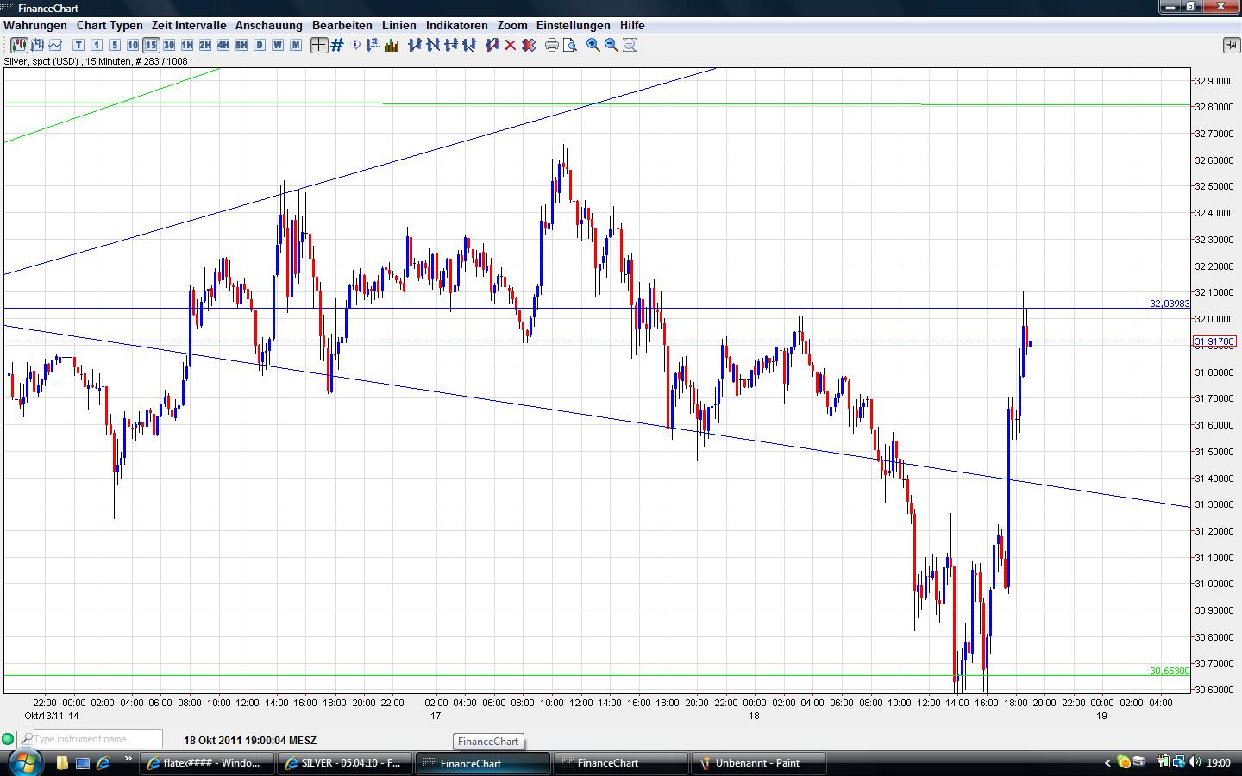1242x776 pixels.
Task: Open the Anschauung menu
Action: coord(269,25)
